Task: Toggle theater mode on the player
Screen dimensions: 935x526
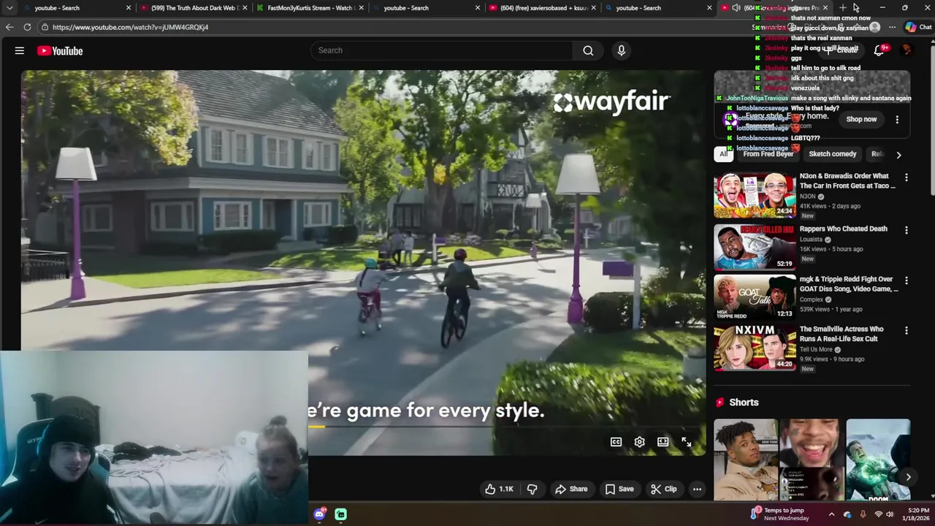Action: (x=663, y=441)
